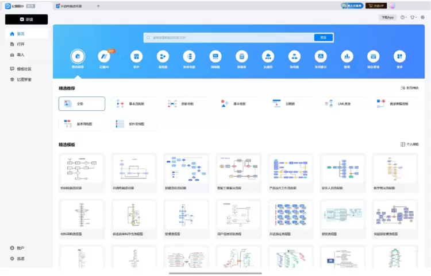431x276 pixels.
Task: Open the 亿图AI category icon
Action: point(104,57)
